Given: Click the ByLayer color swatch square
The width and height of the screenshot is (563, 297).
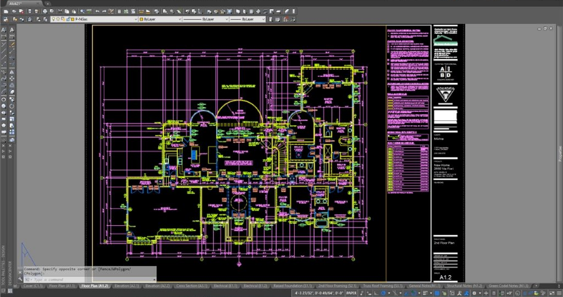Looking at the screenshot, I should pos(141,19).
